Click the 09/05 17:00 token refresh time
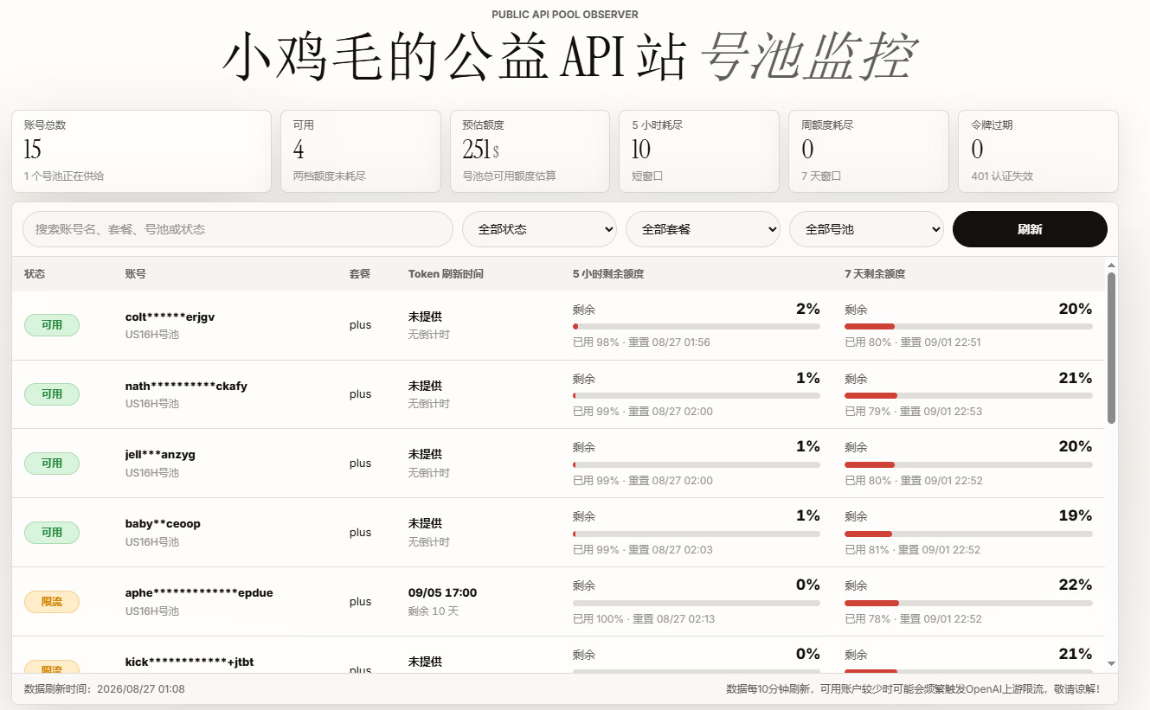 (x=442, y=593)
